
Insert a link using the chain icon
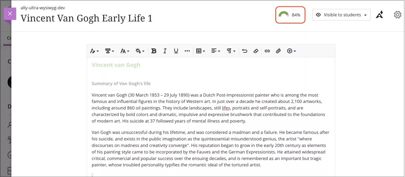[x=267, y=51]
